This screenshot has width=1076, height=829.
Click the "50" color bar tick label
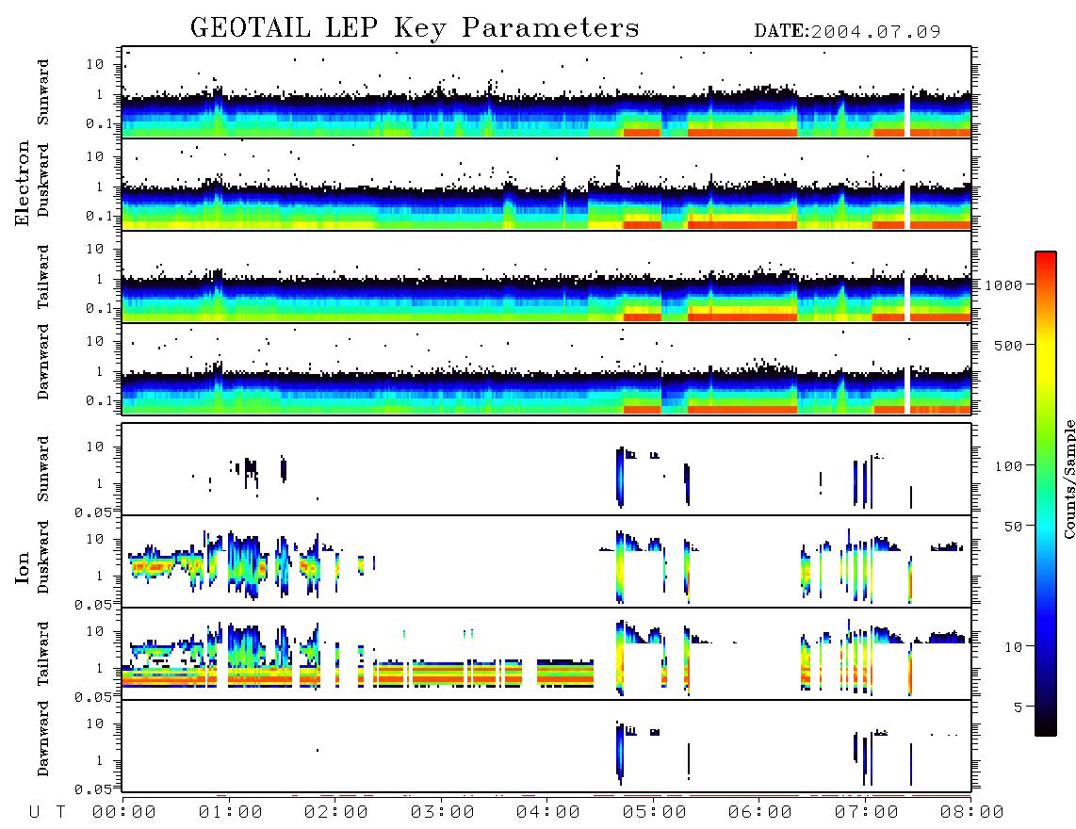pos(1013,527)
